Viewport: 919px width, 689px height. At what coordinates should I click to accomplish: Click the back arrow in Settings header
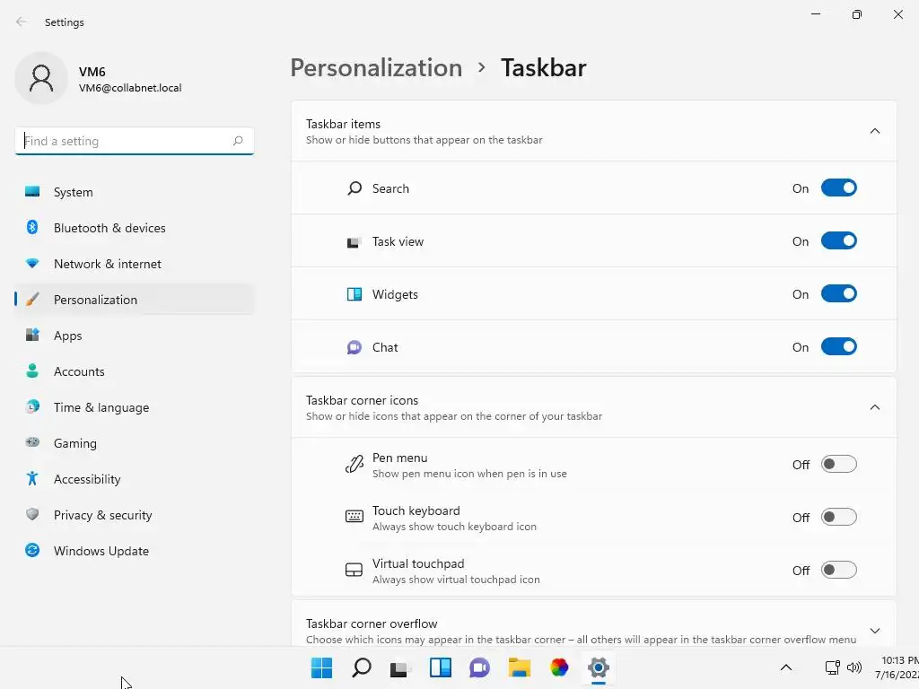(22, 22)
